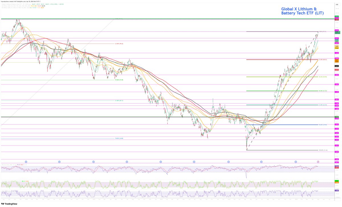Click the black '64.76' price axis label
Screen dimensions: 342x207
tap(337, 66)
